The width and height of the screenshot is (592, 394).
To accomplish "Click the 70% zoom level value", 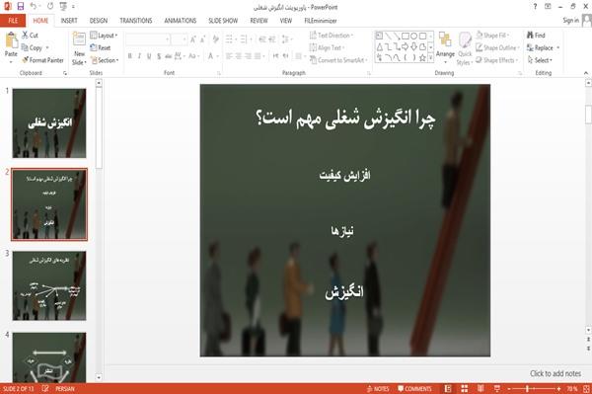I will pos(571,389).
